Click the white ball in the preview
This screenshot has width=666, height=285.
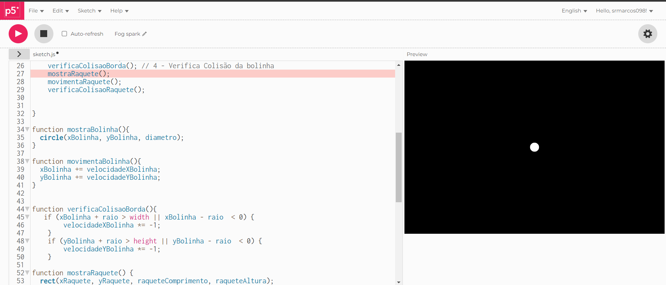[x=535, y=147]
